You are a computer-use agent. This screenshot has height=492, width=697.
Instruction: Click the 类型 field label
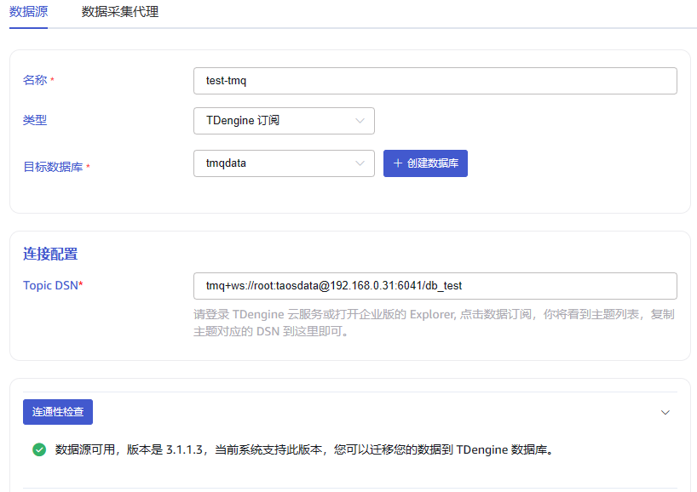click(35, 121)
